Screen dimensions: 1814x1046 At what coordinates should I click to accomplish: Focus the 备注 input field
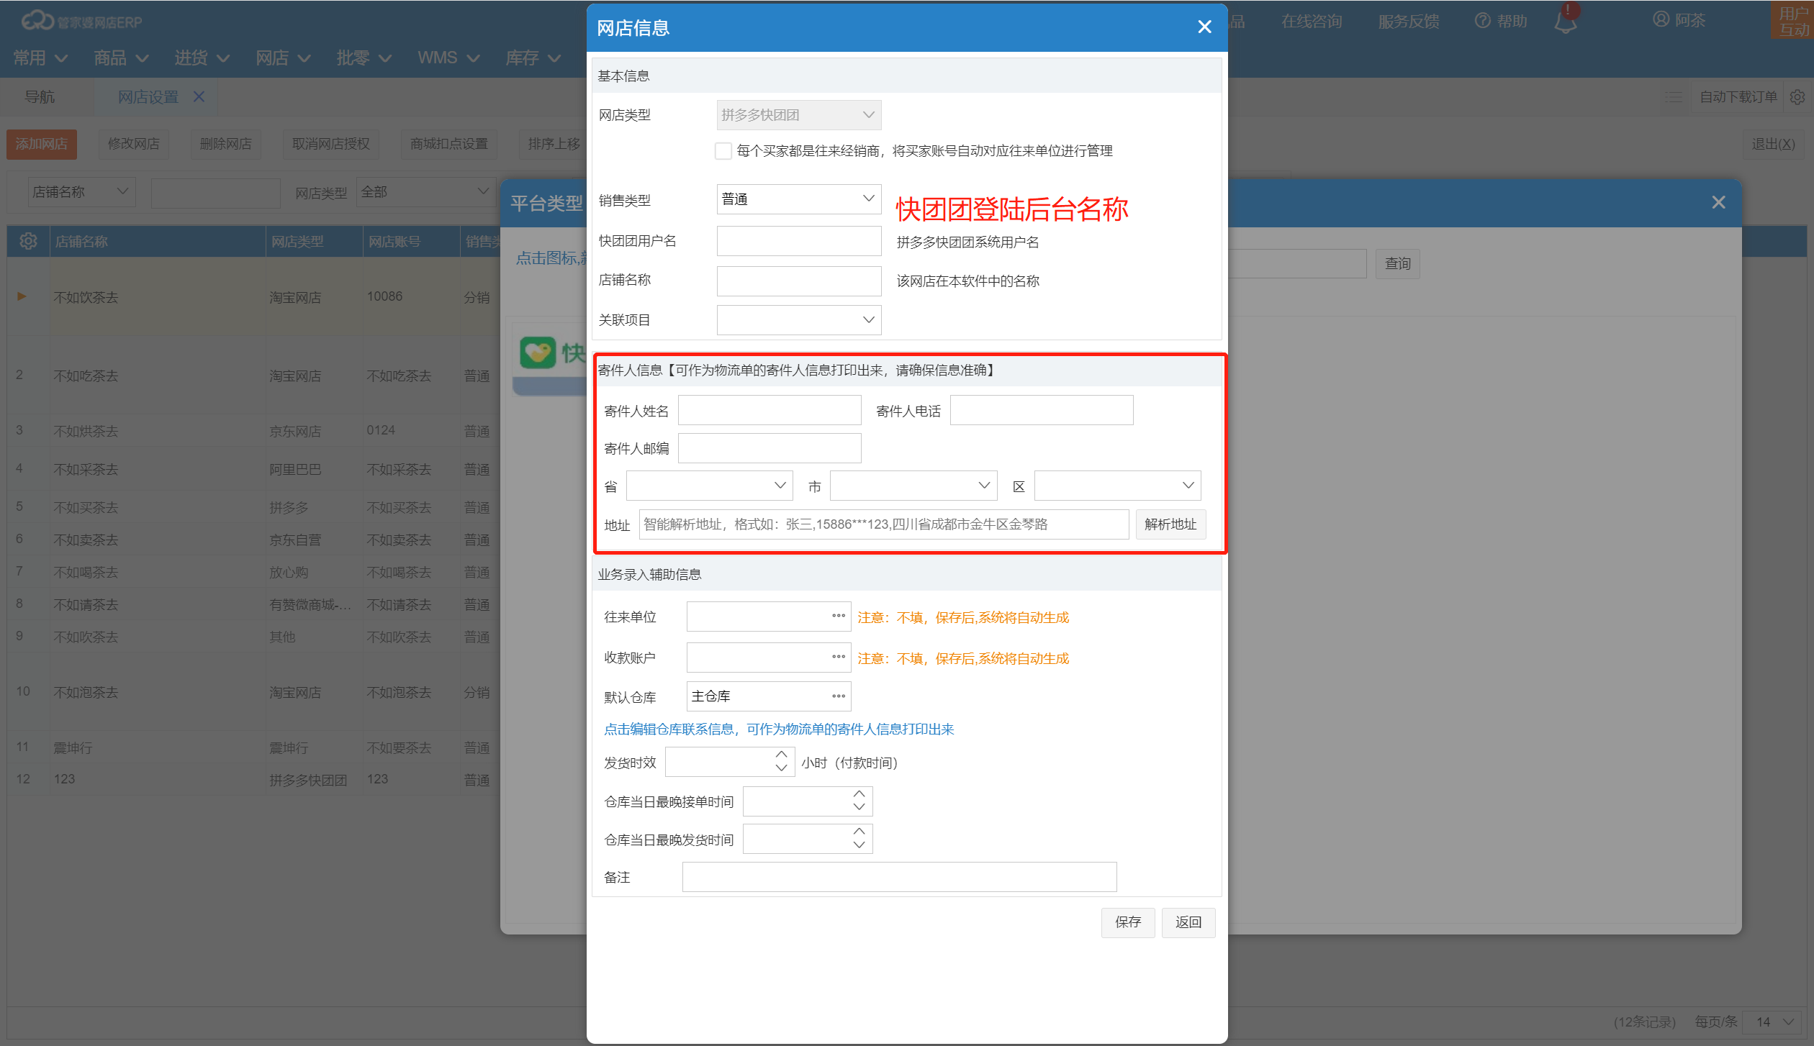pos(900,877)
